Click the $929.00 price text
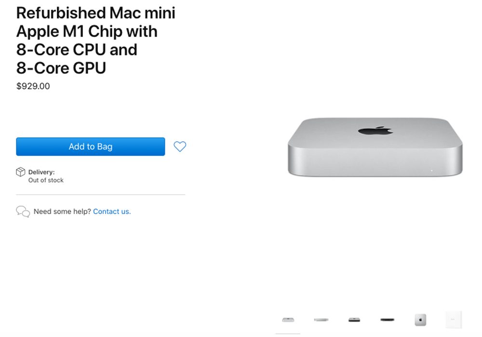 click(32, 86)
